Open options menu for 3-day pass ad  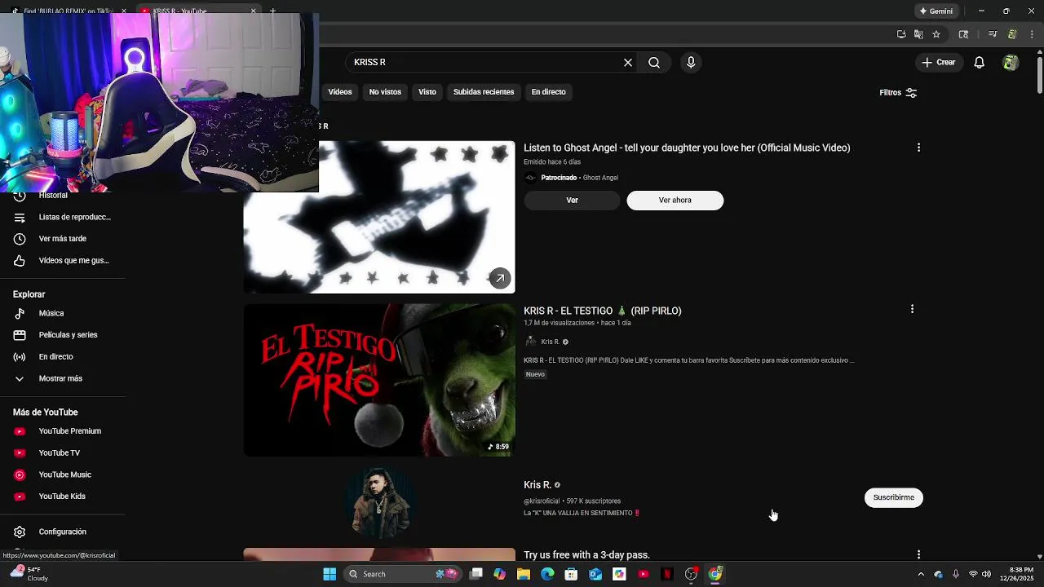[918, 554]
